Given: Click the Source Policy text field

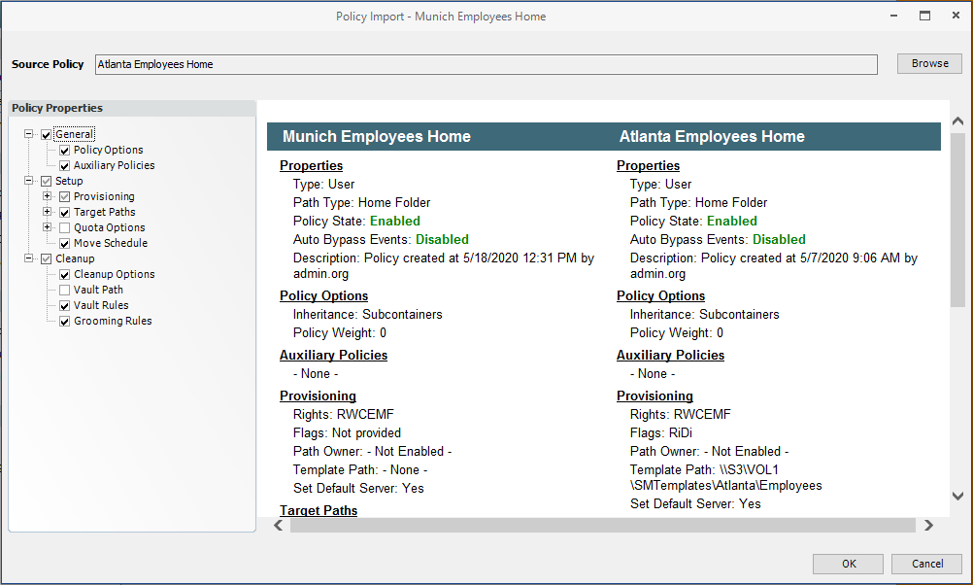Looking at the screenshot, I should pyautogui.click(x=486, y=64).
